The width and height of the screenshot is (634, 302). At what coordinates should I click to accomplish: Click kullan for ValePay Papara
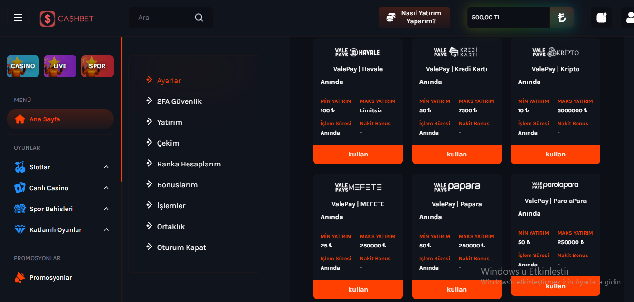point(457,289)
